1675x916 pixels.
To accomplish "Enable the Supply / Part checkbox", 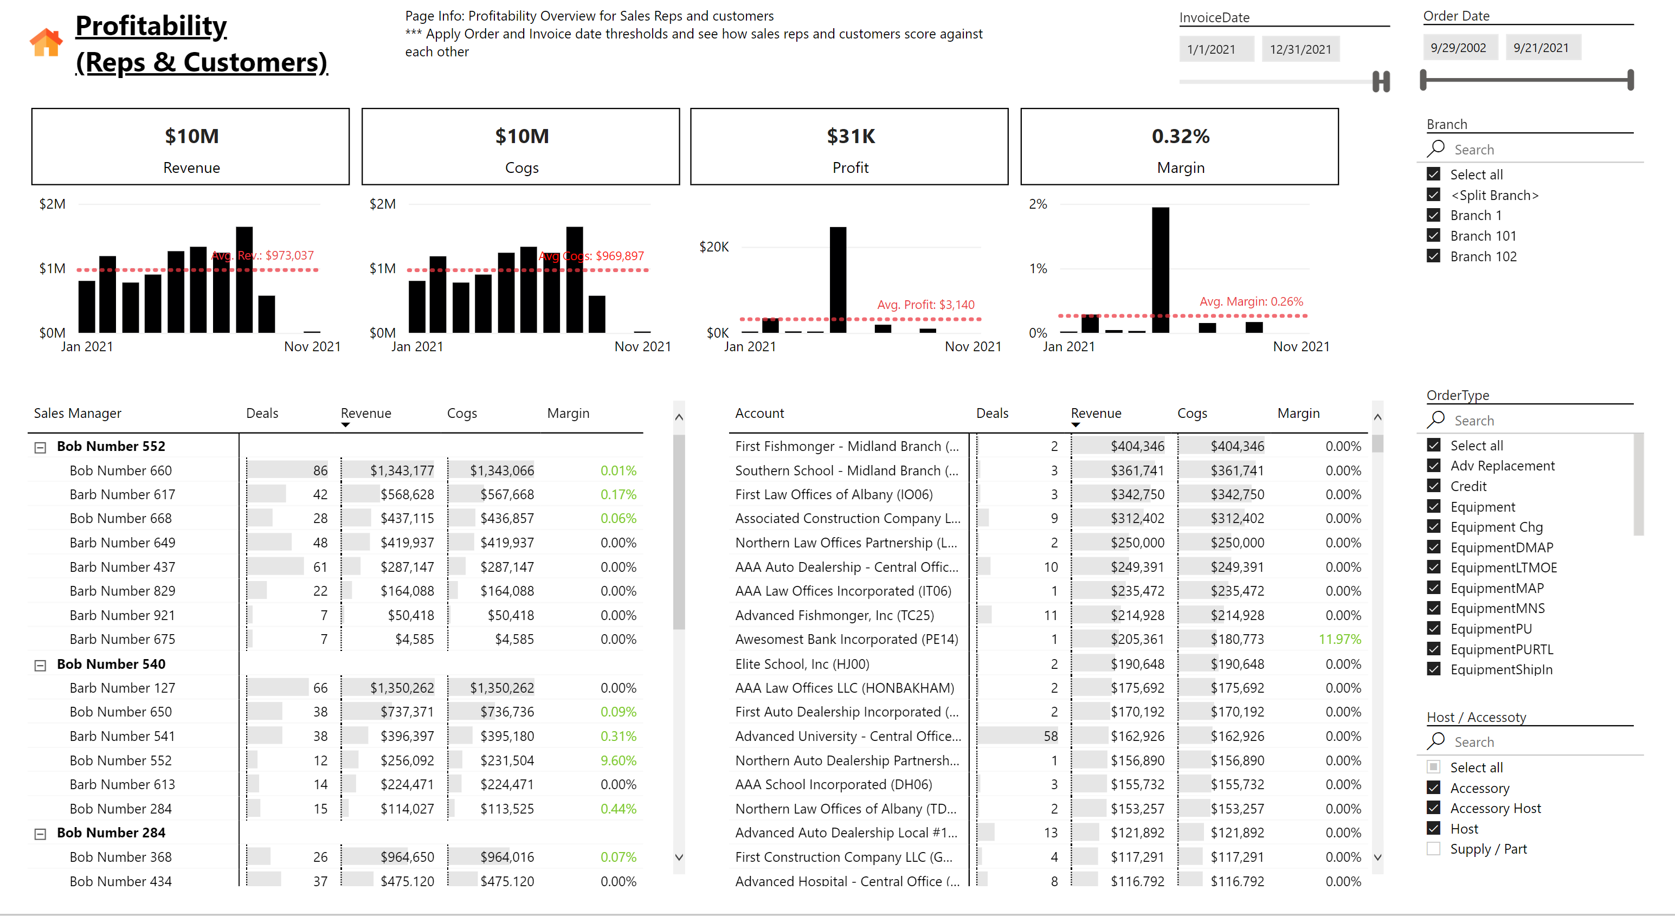I will [x=1433, y=848].
